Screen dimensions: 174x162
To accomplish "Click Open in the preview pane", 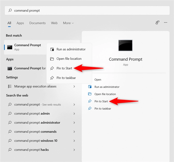I will tap(98, 80).
